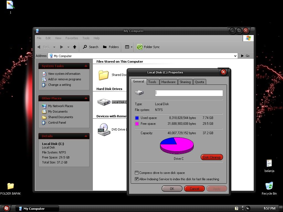Open View system information
This screenshot has height=212, width=283.
pos(64,74)
